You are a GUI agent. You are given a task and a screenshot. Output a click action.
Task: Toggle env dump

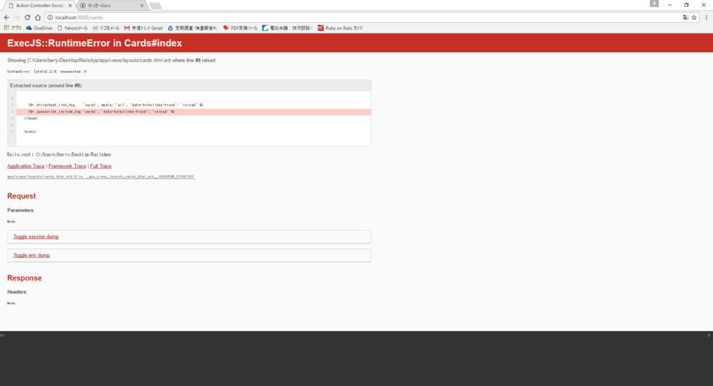31,255
